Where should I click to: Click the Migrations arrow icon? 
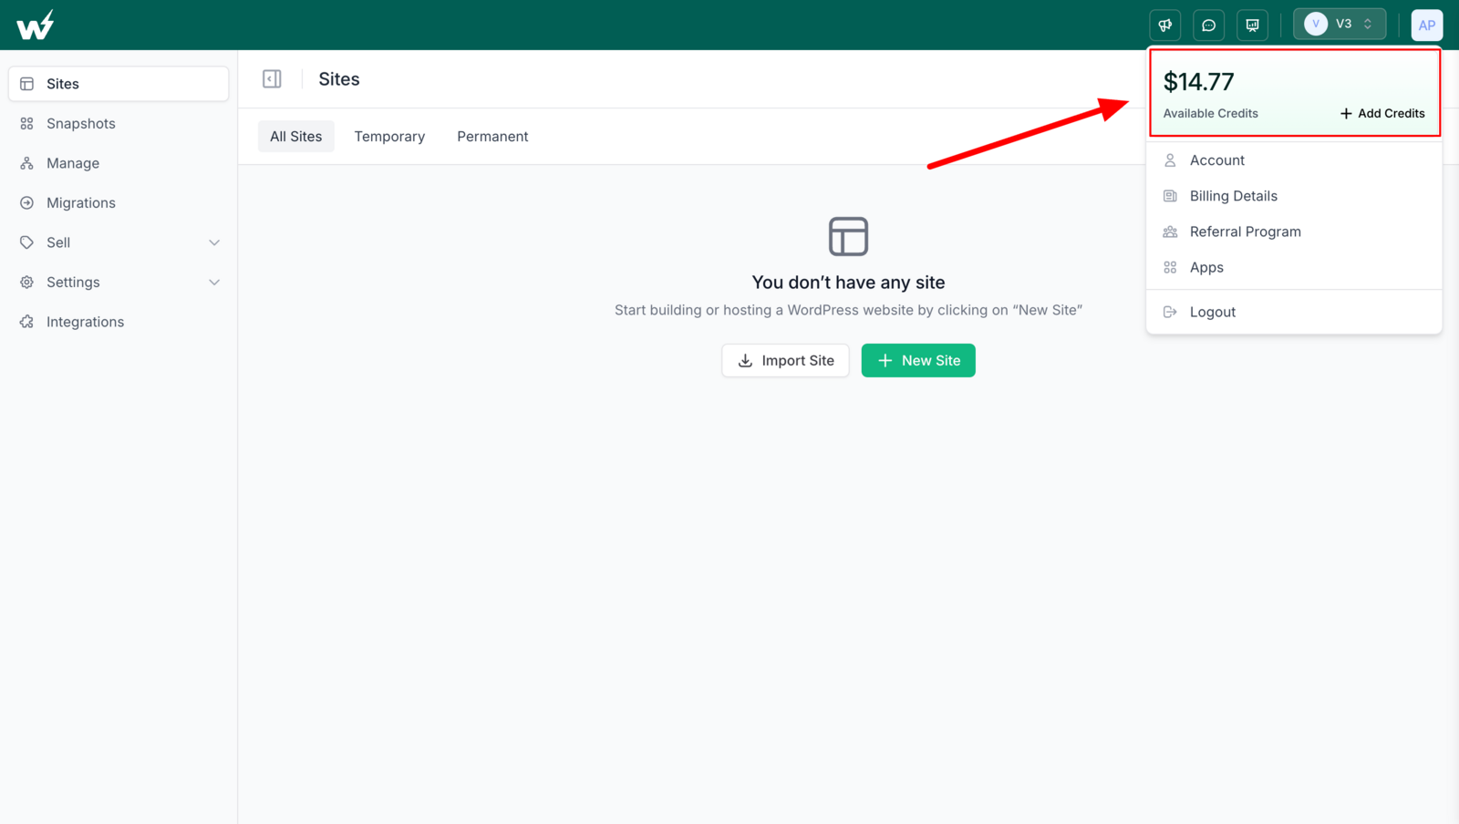pos(27,203)
